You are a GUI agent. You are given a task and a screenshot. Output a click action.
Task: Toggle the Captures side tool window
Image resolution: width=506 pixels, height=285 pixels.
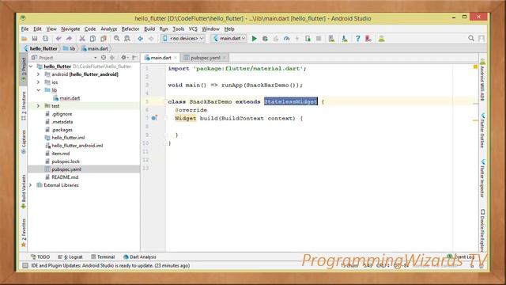click(24, 142)
